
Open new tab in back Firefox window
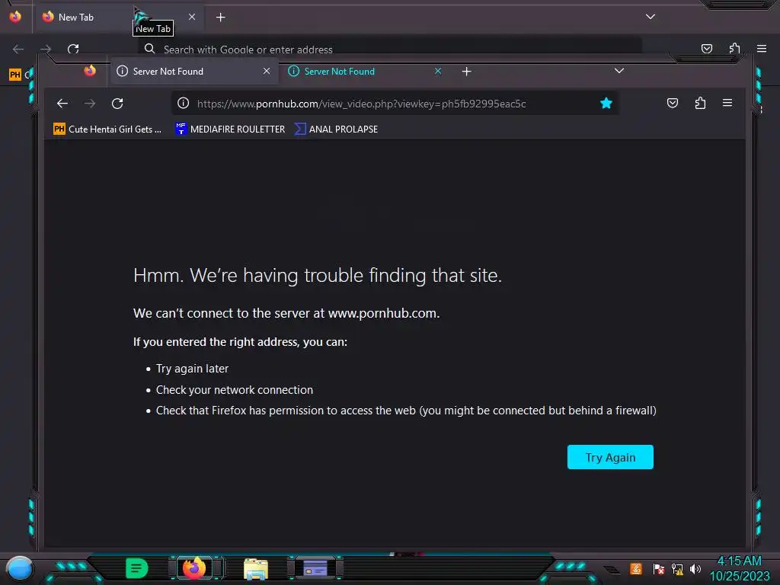pos(221,18)
